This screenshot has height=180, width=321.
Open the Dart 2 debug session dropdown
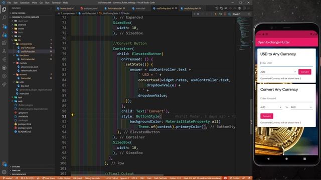[x=242, y=14]
